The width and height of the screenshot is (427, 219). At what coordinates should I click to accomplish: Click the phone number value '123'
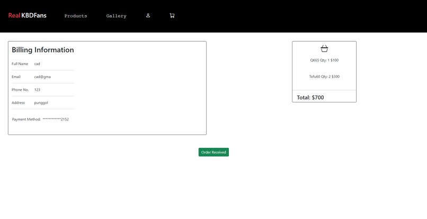click(x=37, y=90)
